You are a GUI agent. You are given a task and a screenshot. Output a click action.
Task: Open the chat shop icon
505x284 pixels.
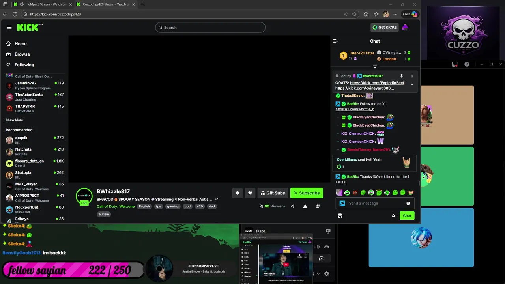[340, 216]
